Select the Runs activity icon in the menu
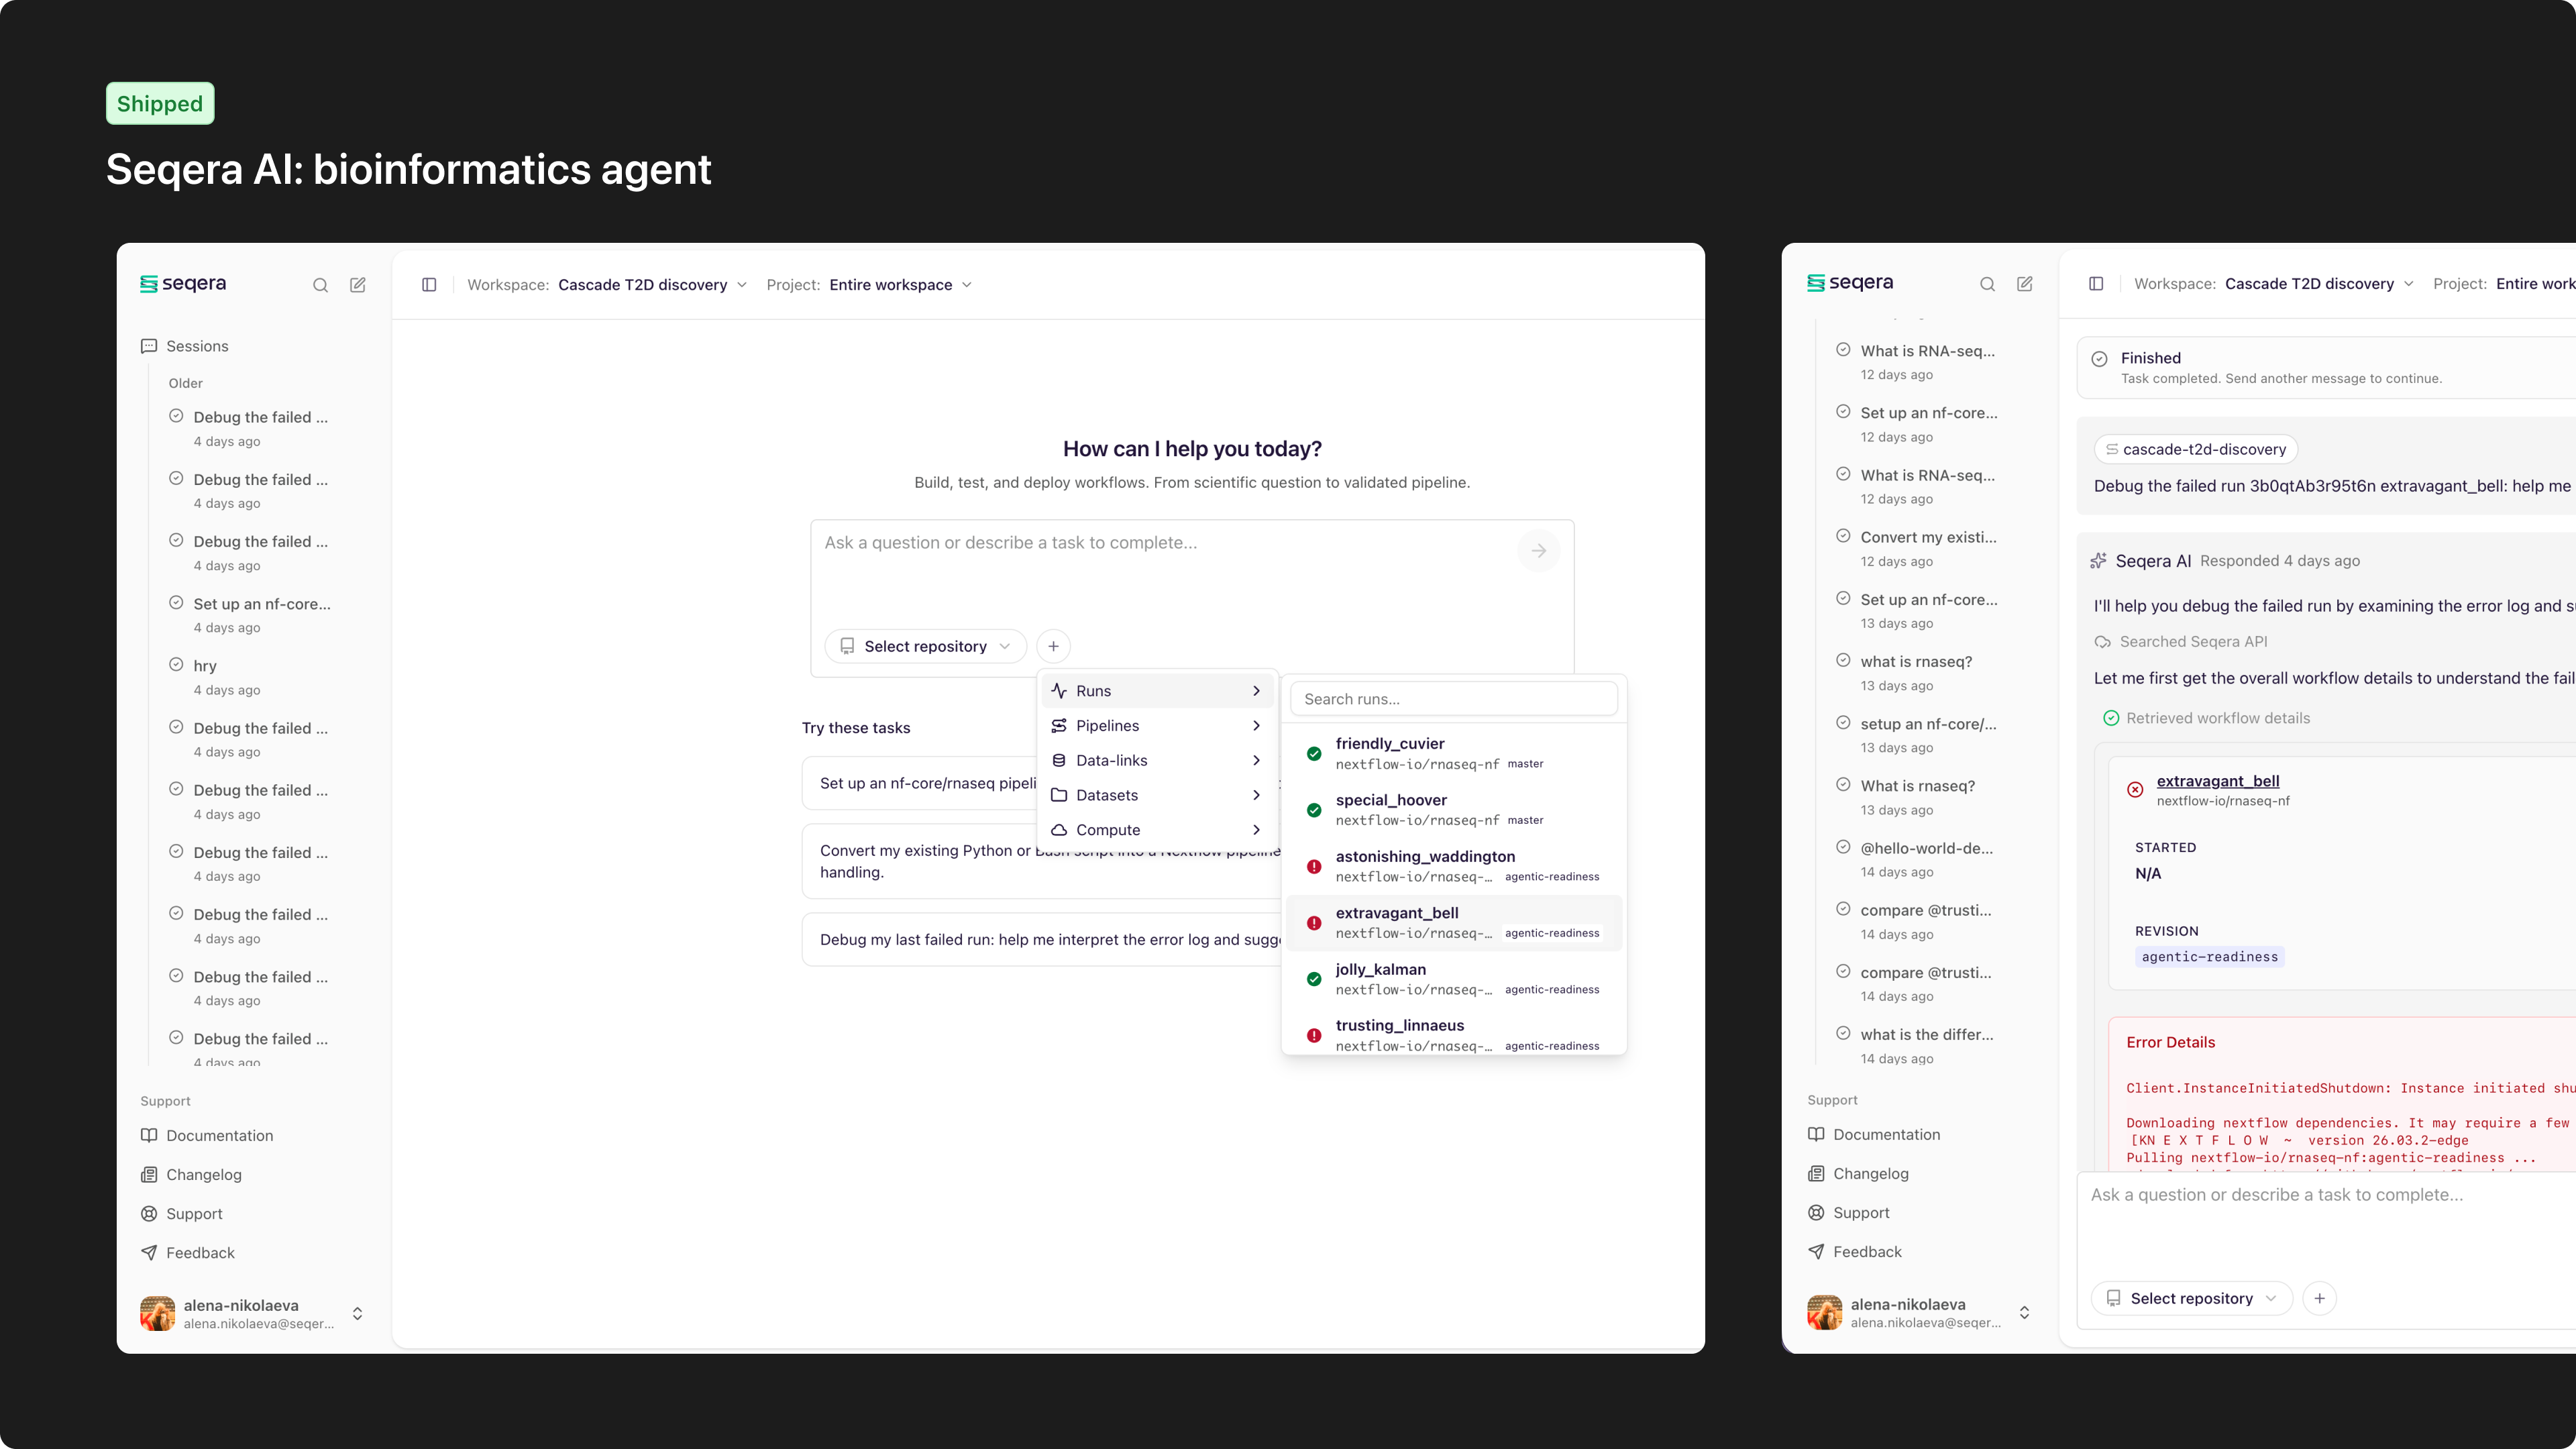The width and height of the screenshot is (2576, 1449). point(1059,690)
